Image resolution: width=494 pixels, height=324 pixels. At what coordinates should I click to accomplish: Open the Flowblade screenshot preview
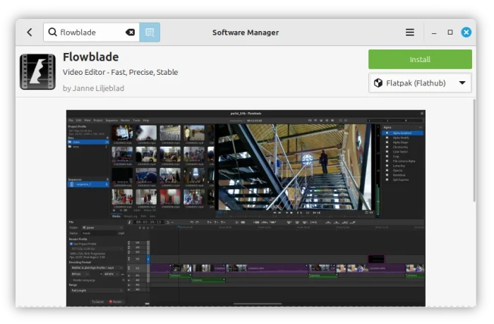[x=246, y=208]
